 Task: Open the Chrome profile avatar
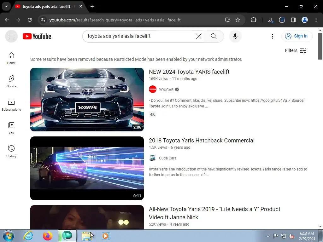[x=305, y=20]
